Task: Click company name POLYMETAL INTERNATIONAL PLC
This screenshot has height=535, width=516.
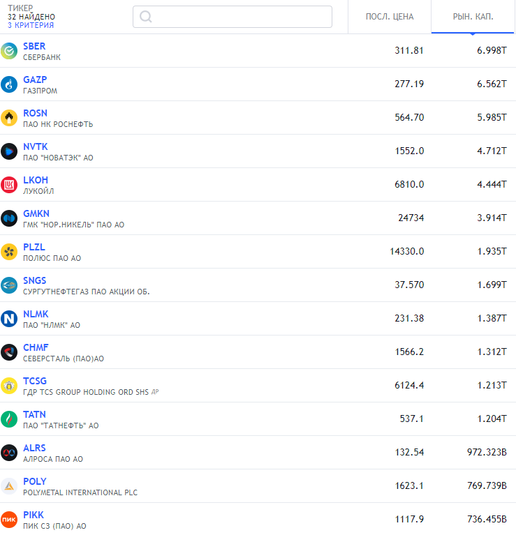Action: coord(80,492)
